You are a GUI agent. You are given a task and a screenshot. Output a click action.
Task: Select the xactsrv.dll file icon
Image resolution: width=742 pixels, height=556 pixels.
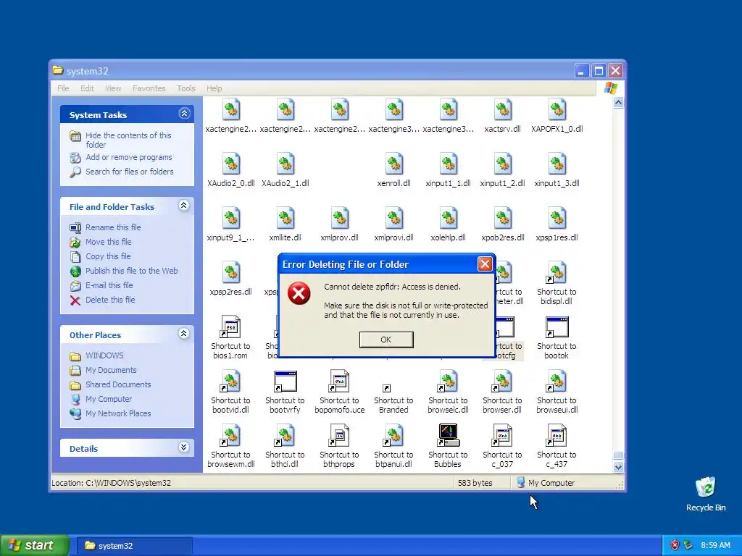pos(503,110)
